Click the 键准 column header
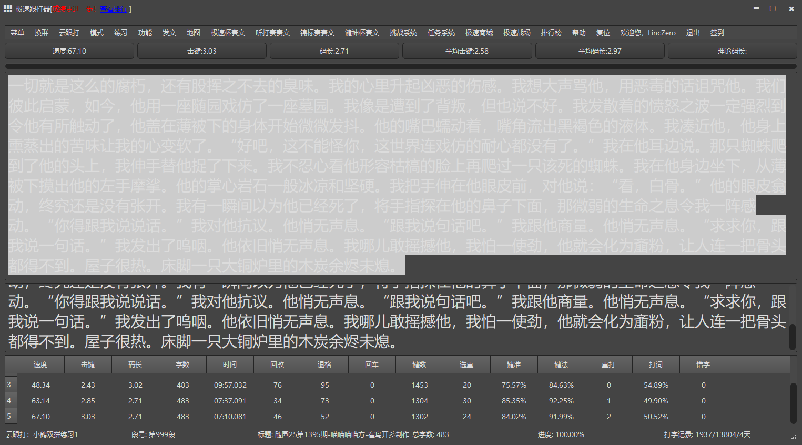The image size is (802, 445). [x=514, y=365]
